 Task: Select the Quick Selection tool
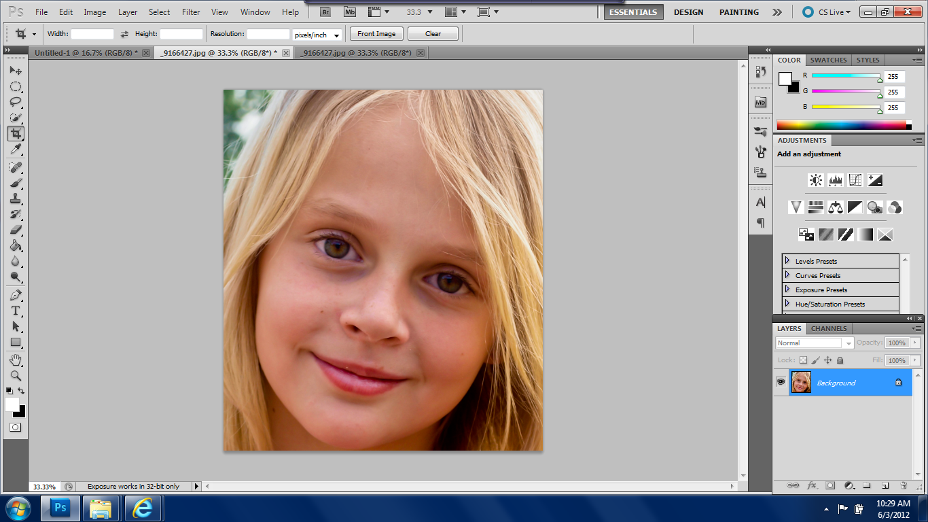pos(16,118)
